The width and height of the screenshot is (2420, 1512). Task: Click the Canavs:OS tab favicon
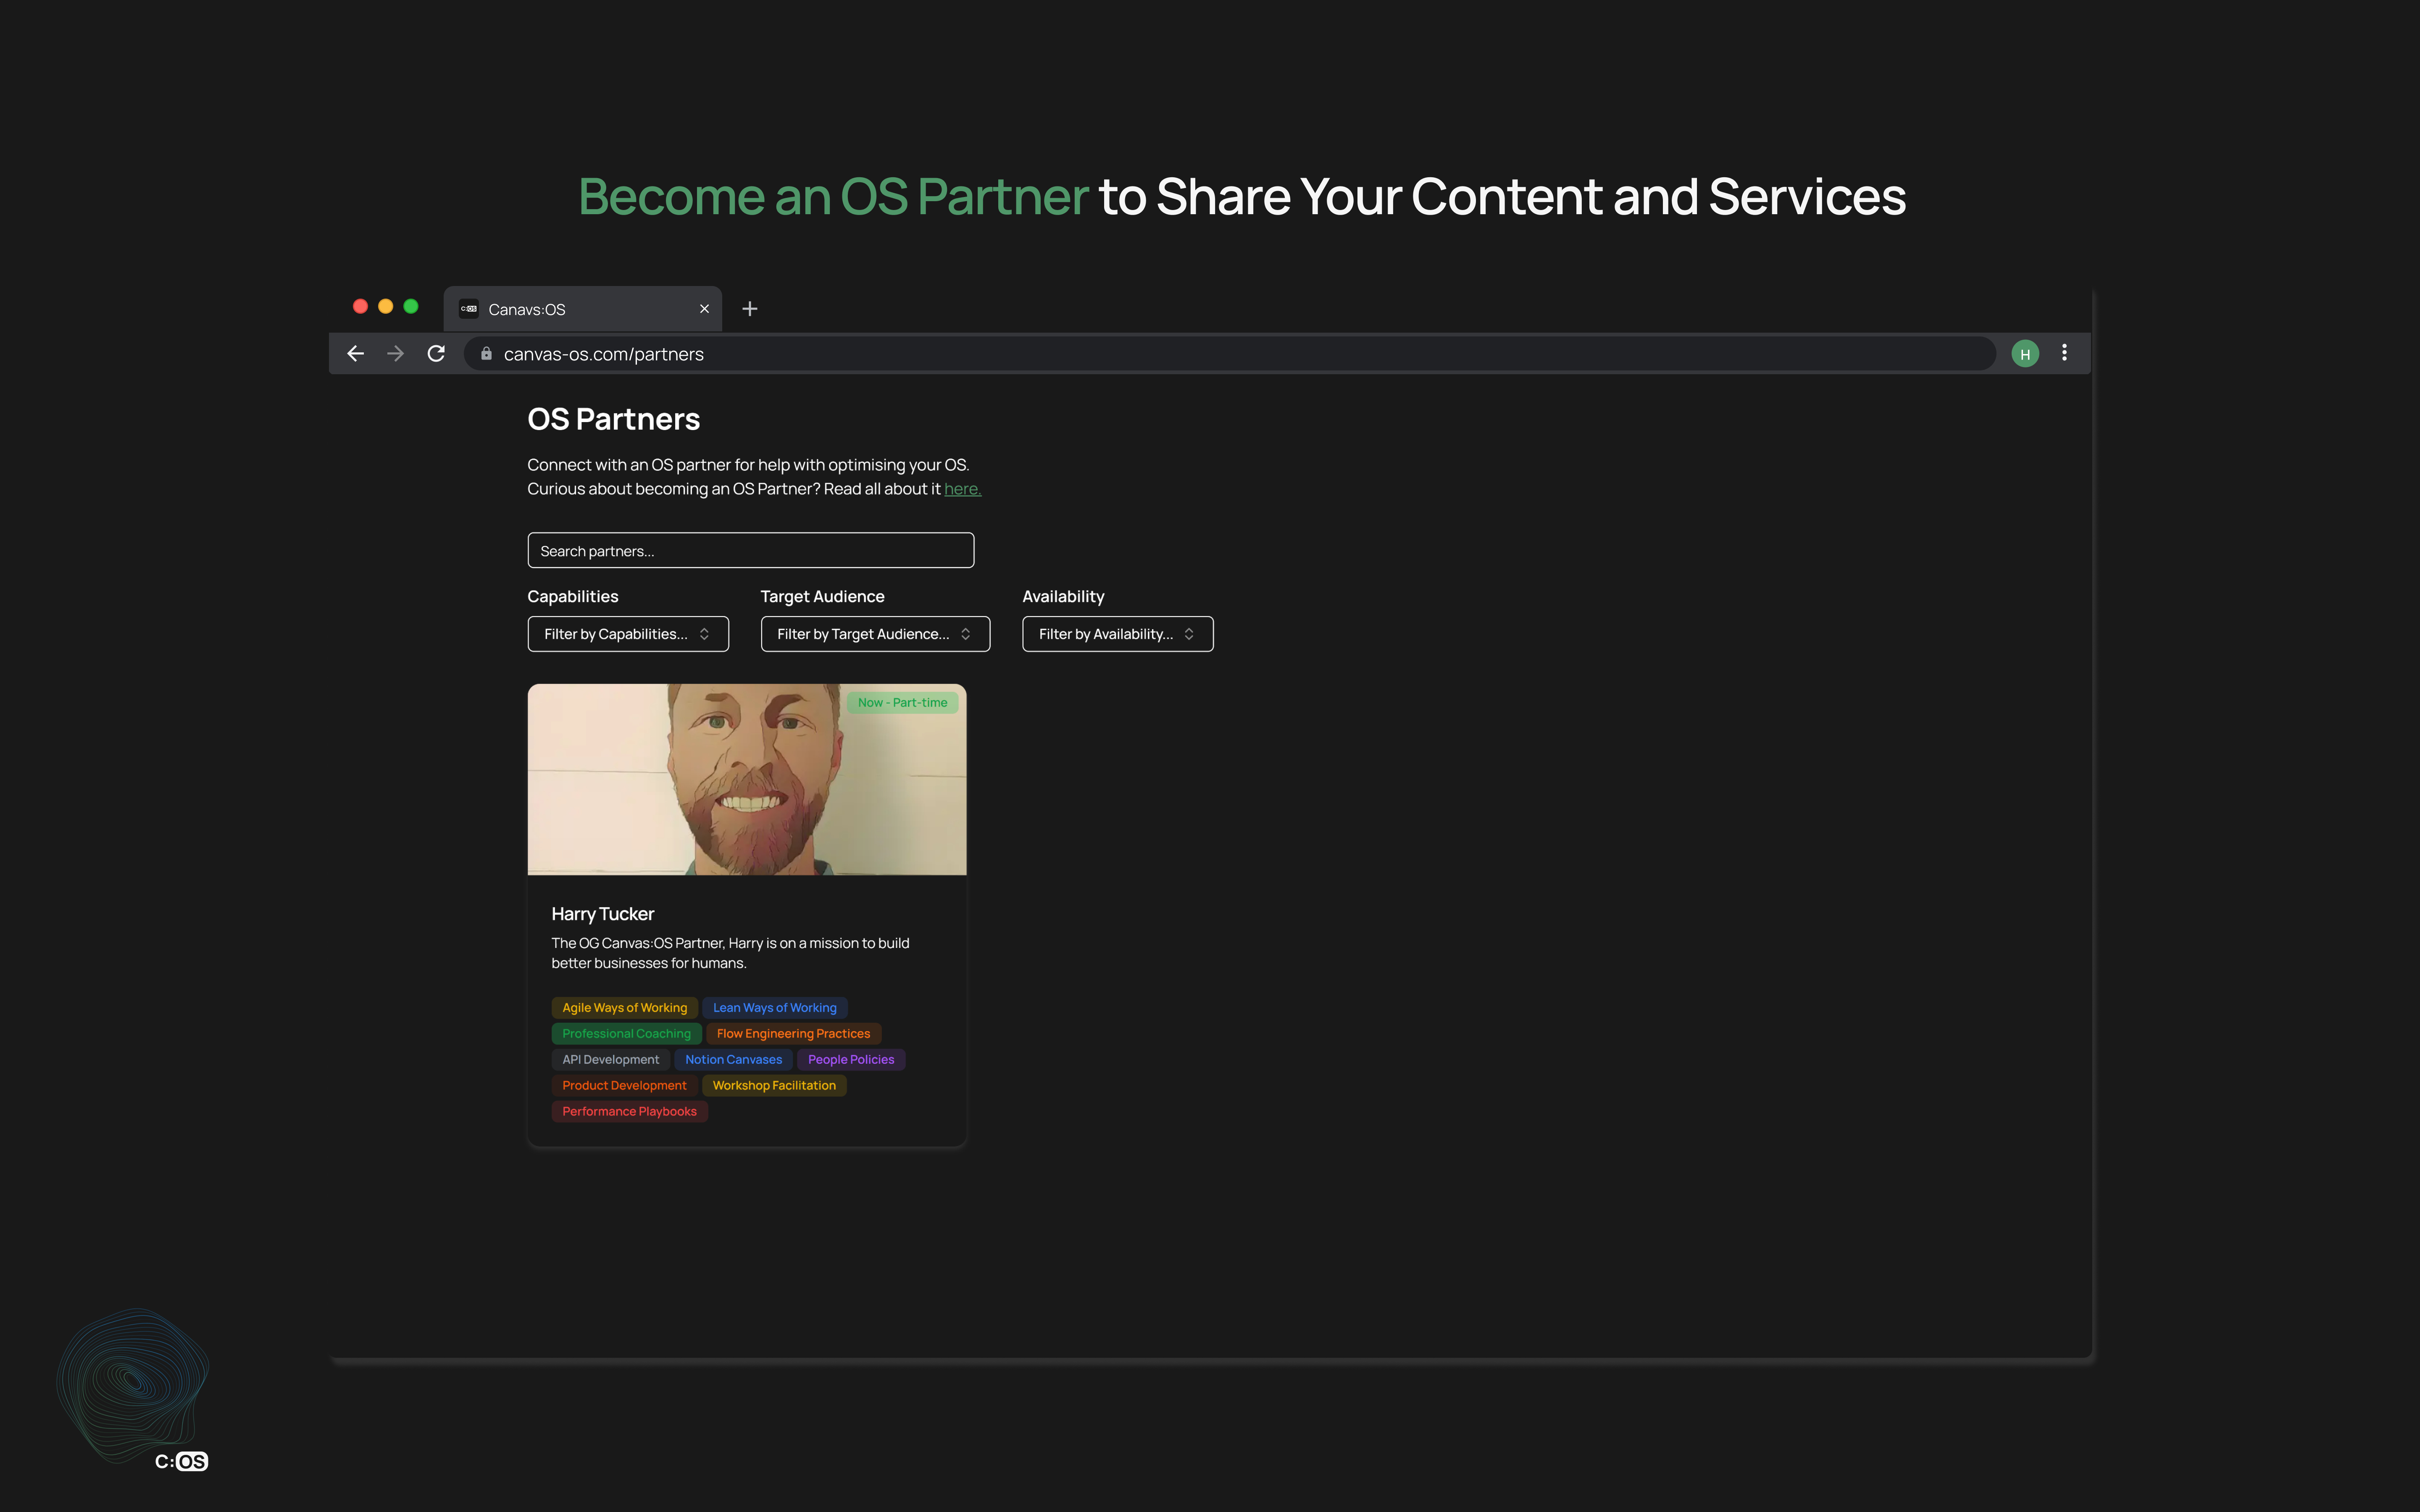point(468,309)
